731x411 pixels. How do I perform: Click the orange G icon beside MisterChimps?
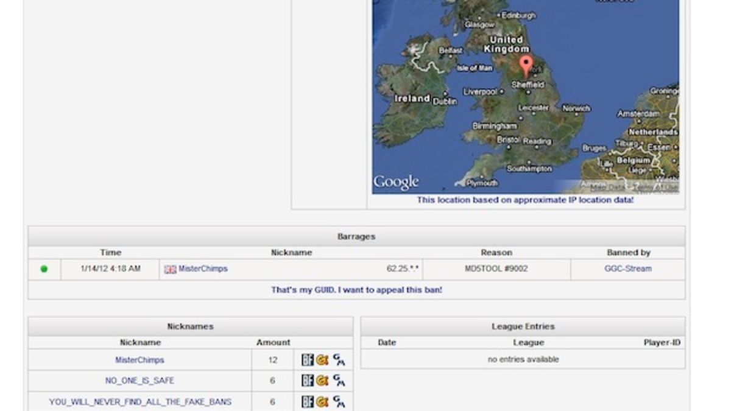click(322, 360)
